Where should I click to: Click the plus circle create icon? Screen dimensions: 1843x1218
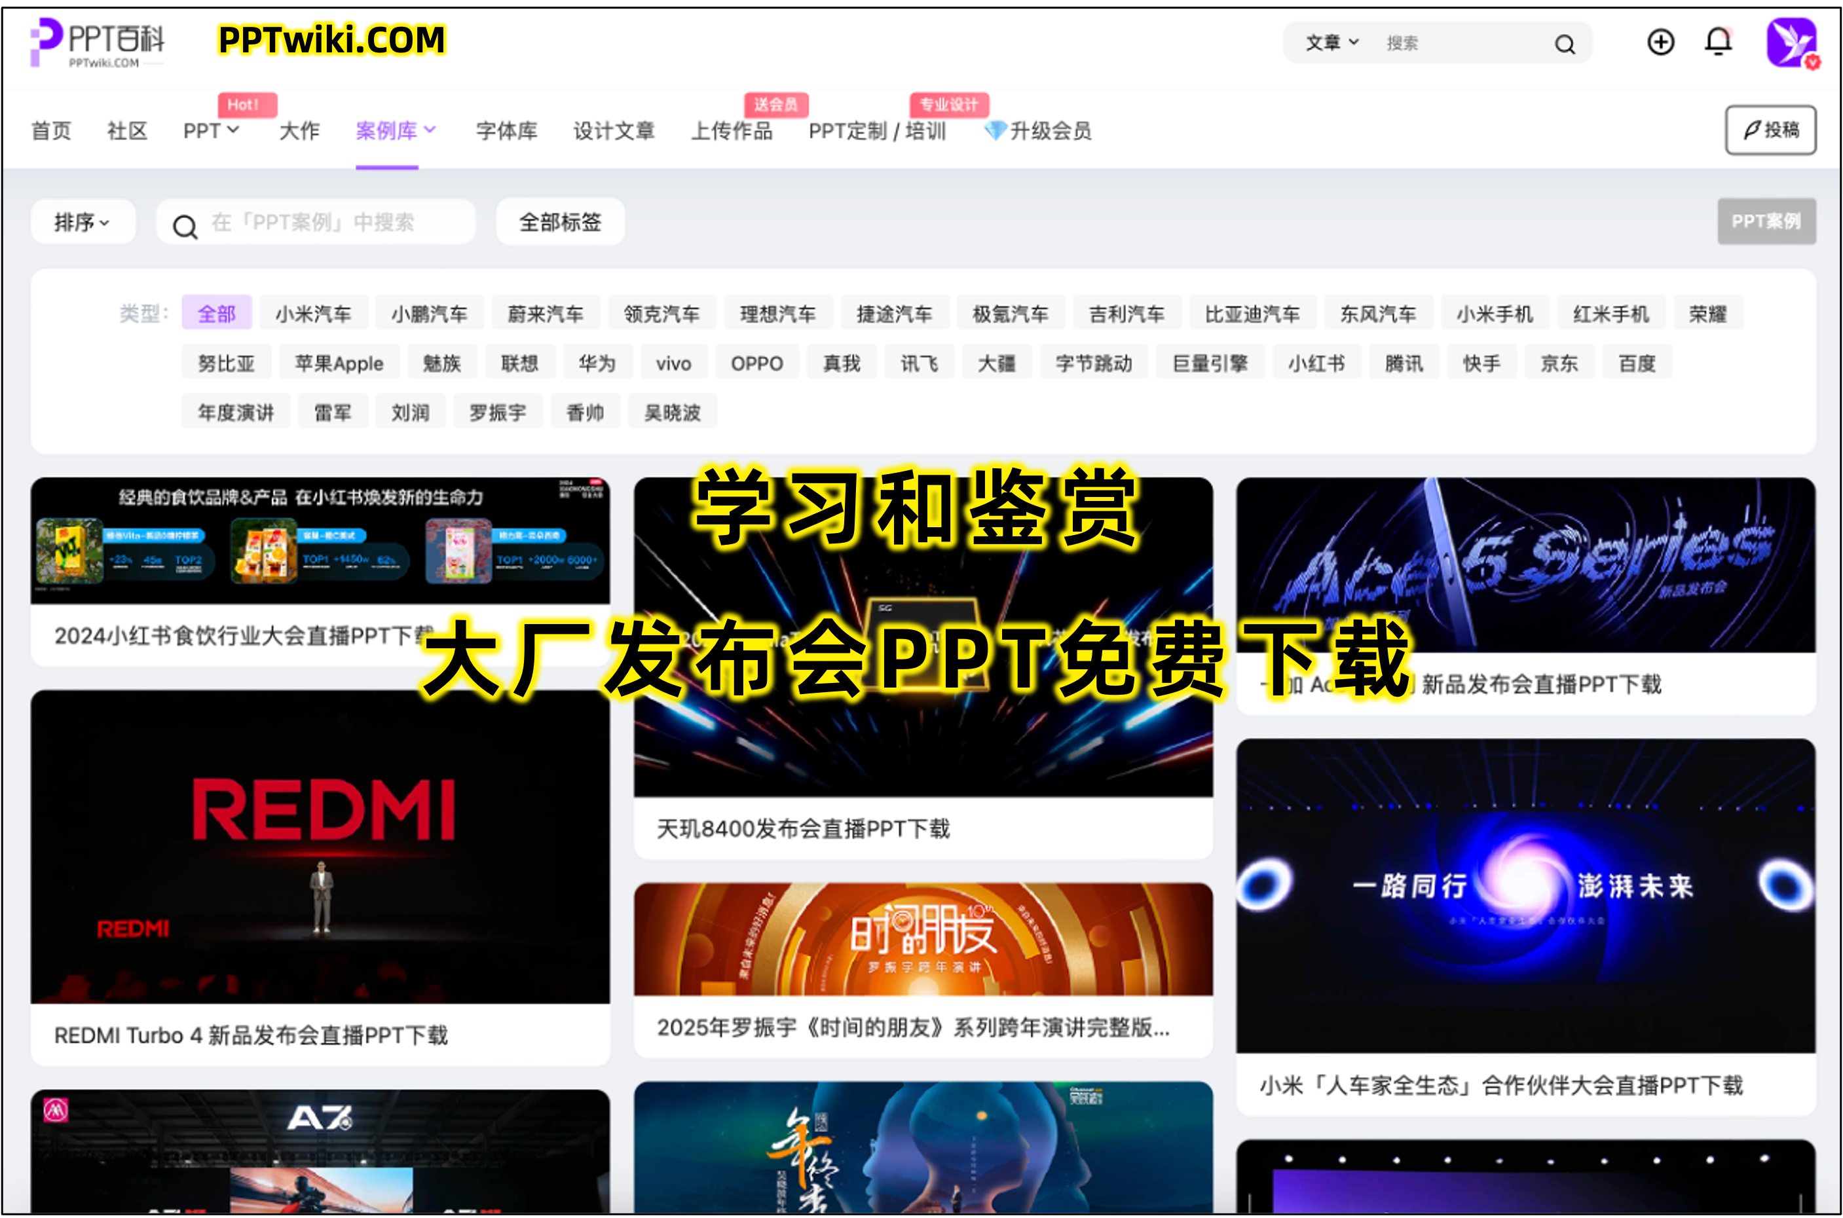coord(1660,42)
